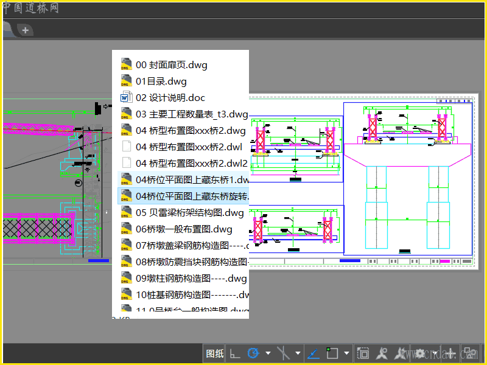Click 01目录.dwg in file list
Viewport: 487px width, 365px height.
point(161,81)
